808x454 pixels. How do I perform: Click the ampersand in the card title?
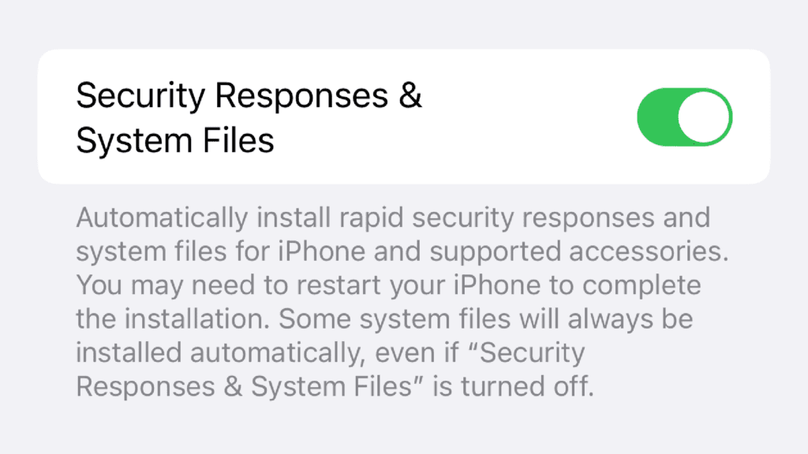(410, 95)
